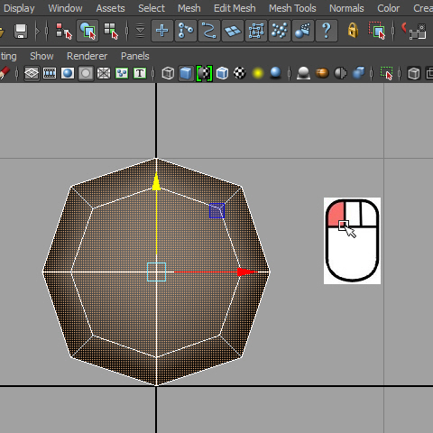Enable textured display checker icon
The width and height of the screenshot is (433, 433).
[x=240, y=73]
